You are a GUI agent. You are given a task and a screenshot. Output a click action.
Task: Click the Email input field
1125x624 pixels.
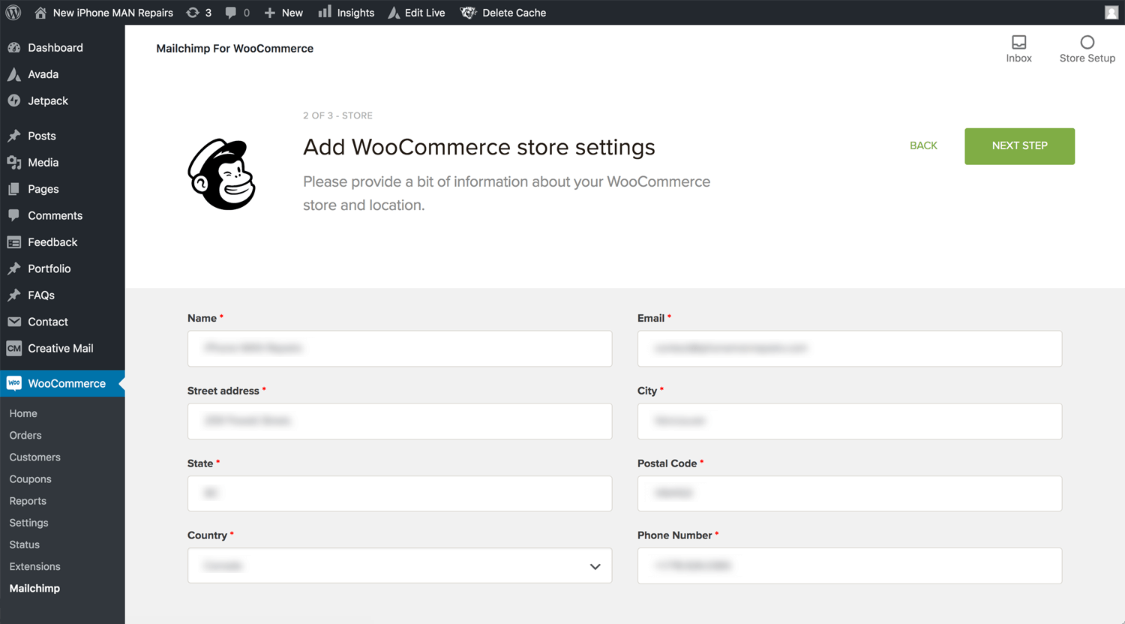[850, 349]
